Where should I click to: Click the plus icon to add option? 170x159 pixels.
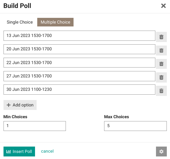pyautogui.click(x=9, y=105)
